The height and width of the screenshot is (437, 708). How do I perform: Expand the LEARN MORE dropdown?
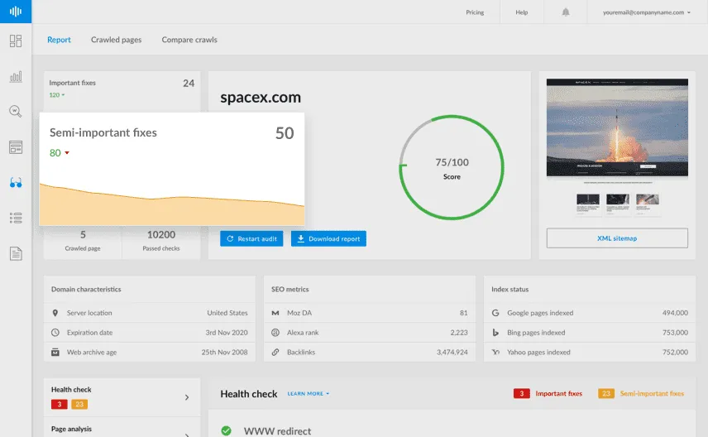coord(309,394)
